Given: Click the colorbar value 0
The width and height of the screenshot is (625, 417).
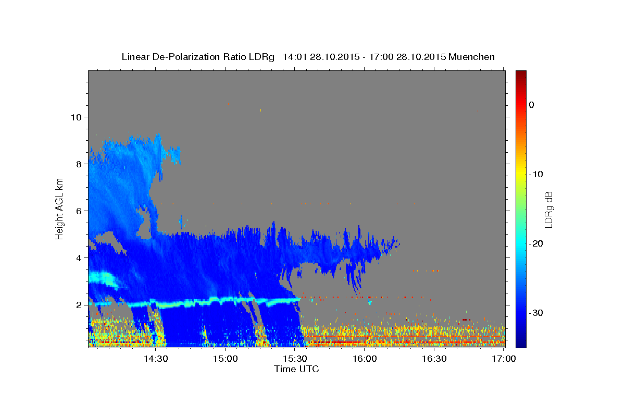Looking at the screenshot, I should tap(532, 105).
